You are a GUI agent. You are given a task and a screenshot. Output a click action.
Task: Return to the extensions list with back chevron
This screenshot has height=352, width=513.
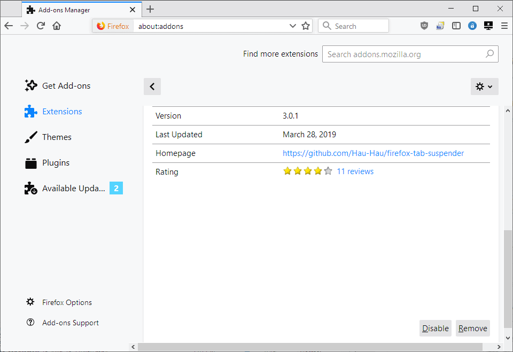(x=152, y=87)
